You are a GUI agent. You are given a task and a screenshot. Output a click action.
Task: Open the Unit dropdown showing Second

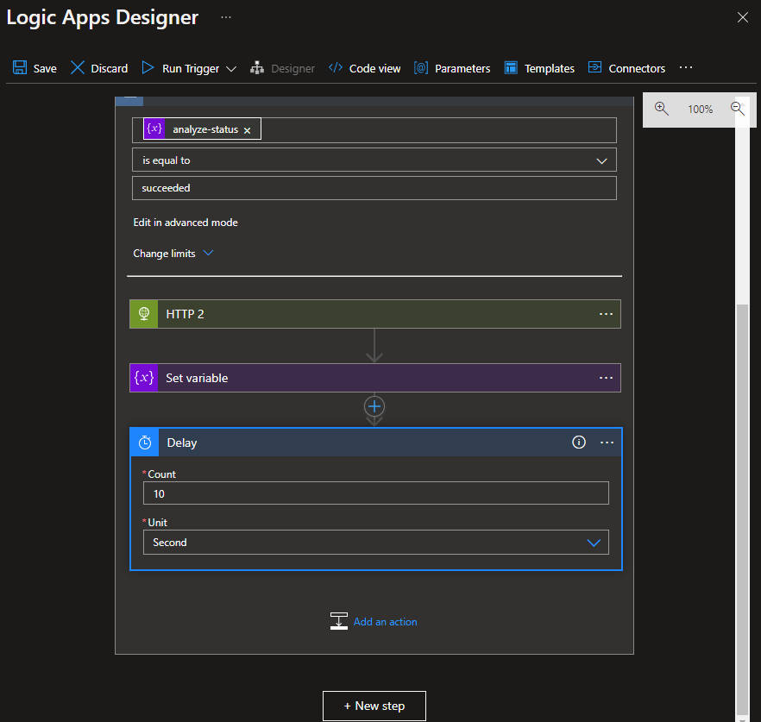(593, 543)
